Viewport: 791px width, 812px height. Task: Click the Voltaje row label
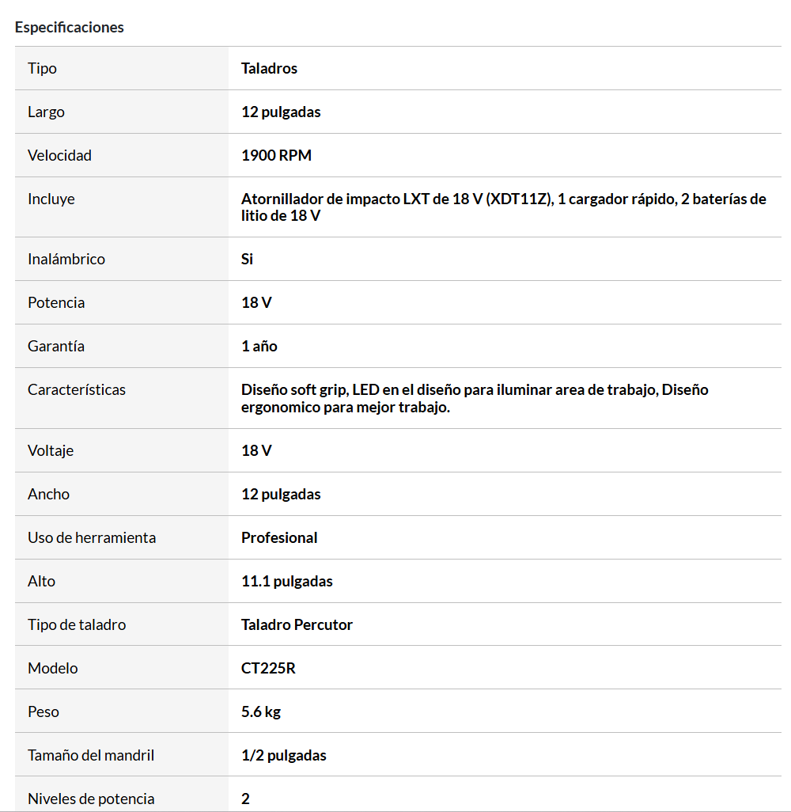51,450
